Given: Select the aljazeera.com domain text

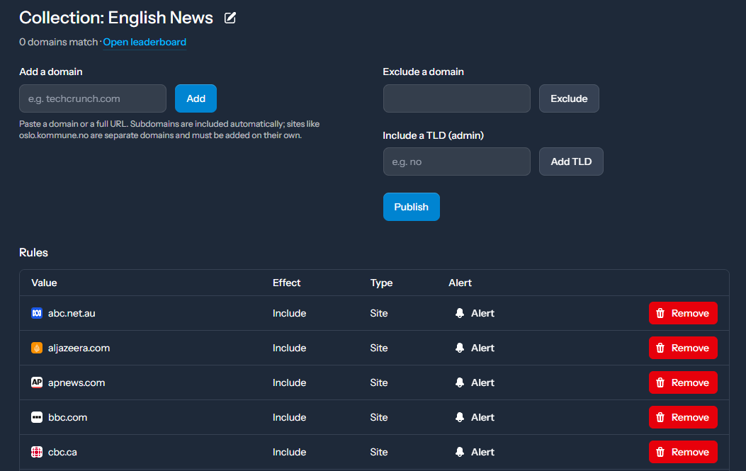Looking at the screenshot, I should coord(79,348).
